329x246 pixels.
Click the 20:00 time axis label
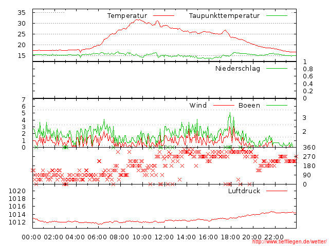[x=252, y=237]
